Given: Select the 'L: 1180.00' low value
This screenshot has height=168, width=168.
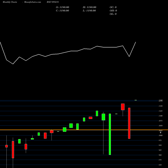Looking at the screenshot, I should [89, 11].
